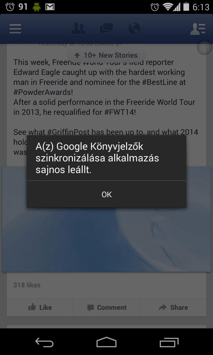Open the 318 likes list
213x355 pixels.
[27, 285]
